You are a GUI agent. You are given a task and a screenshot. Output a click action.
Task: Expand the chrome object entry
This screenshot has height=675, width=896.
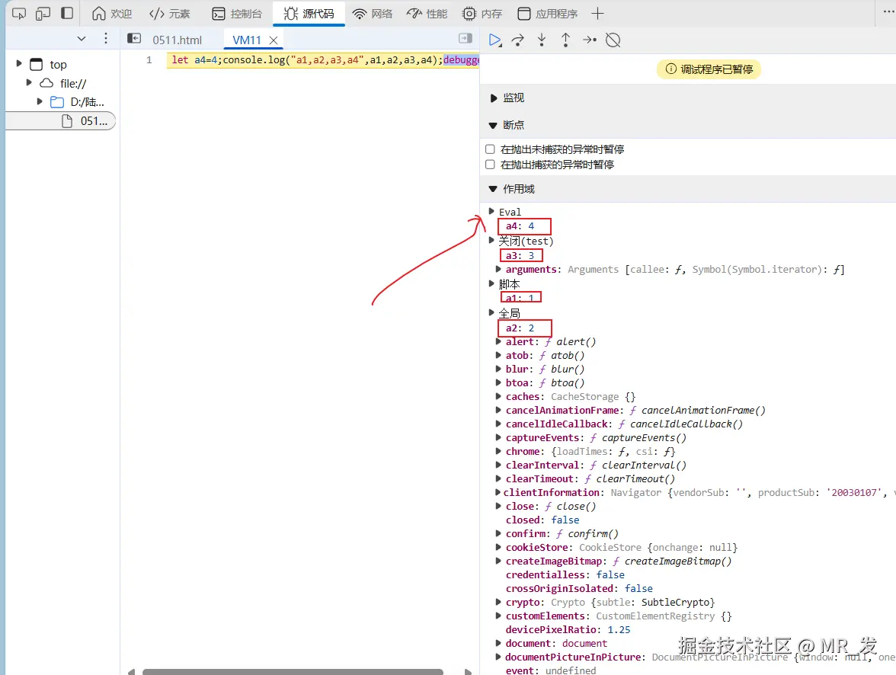click(498, 452)
